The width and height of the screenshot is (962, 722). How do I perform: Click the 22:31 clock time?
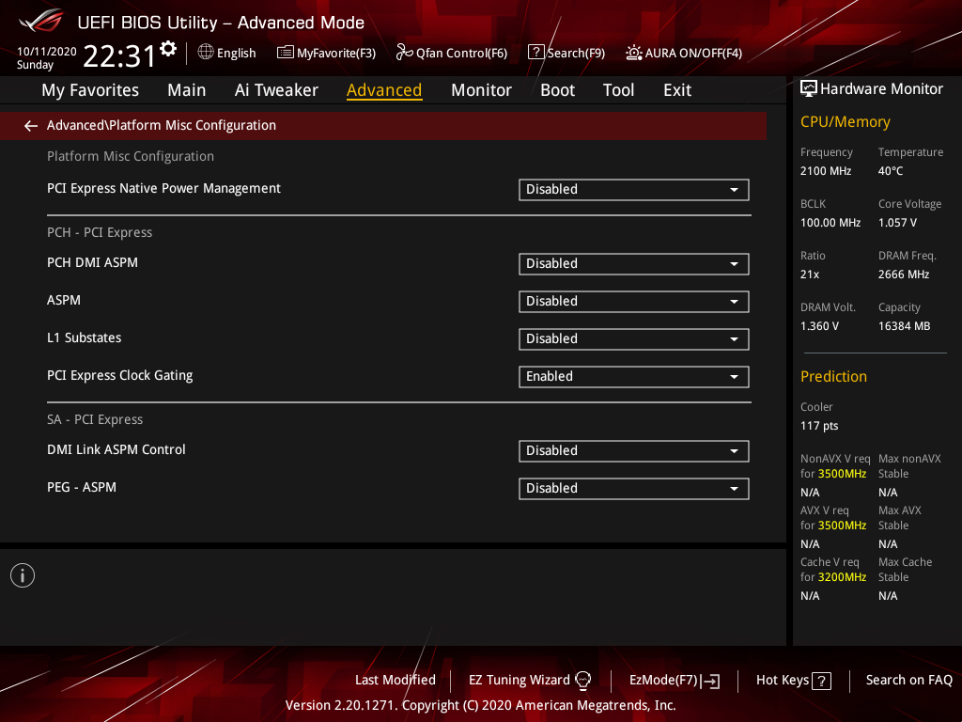tap(119, 55)
